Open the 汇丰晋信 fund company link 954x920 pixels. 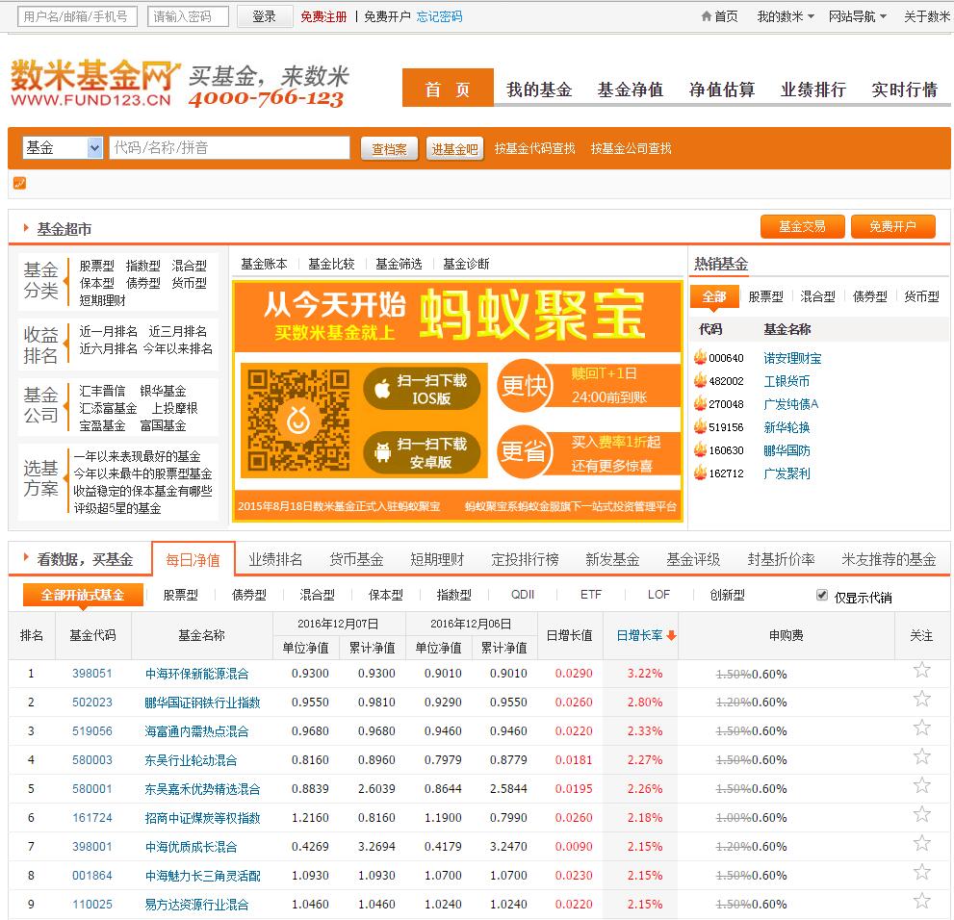click(x=102, y=391)
